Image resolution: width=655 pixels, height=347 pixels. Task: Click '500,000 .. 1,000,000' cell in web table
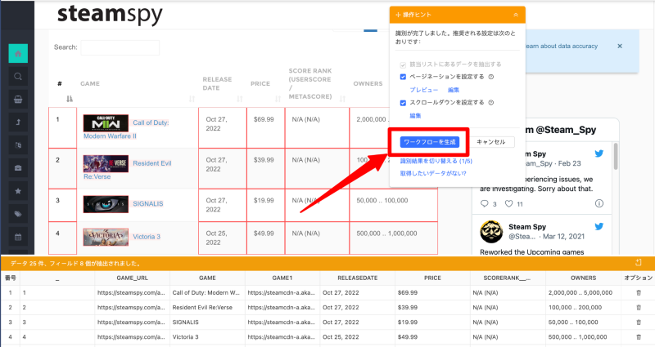click(394, 238)
